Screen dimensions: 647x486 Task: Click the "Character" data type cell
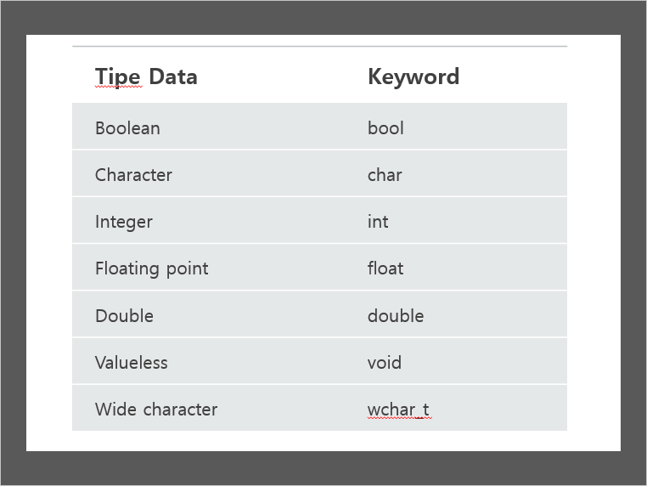[x=133, y=175]
